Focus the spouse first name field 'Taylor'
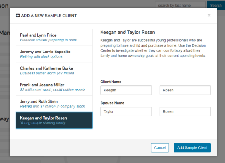This screenshot has width=225, height=163. [126, 111]
